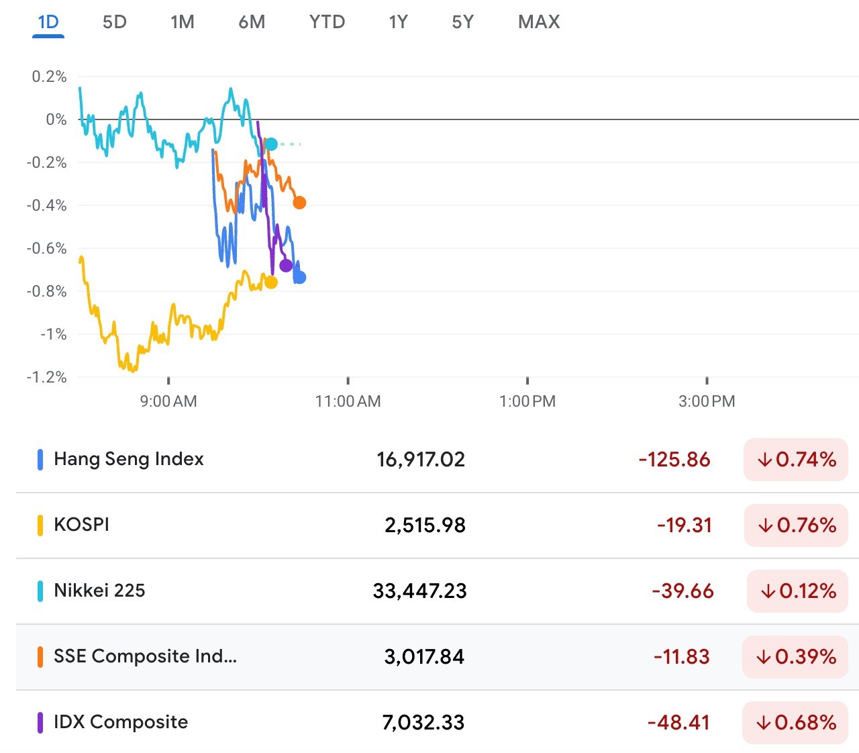The image size is (859, 753).
Task: Click the Nikkei 0.12% down badge
Action: 797,591
